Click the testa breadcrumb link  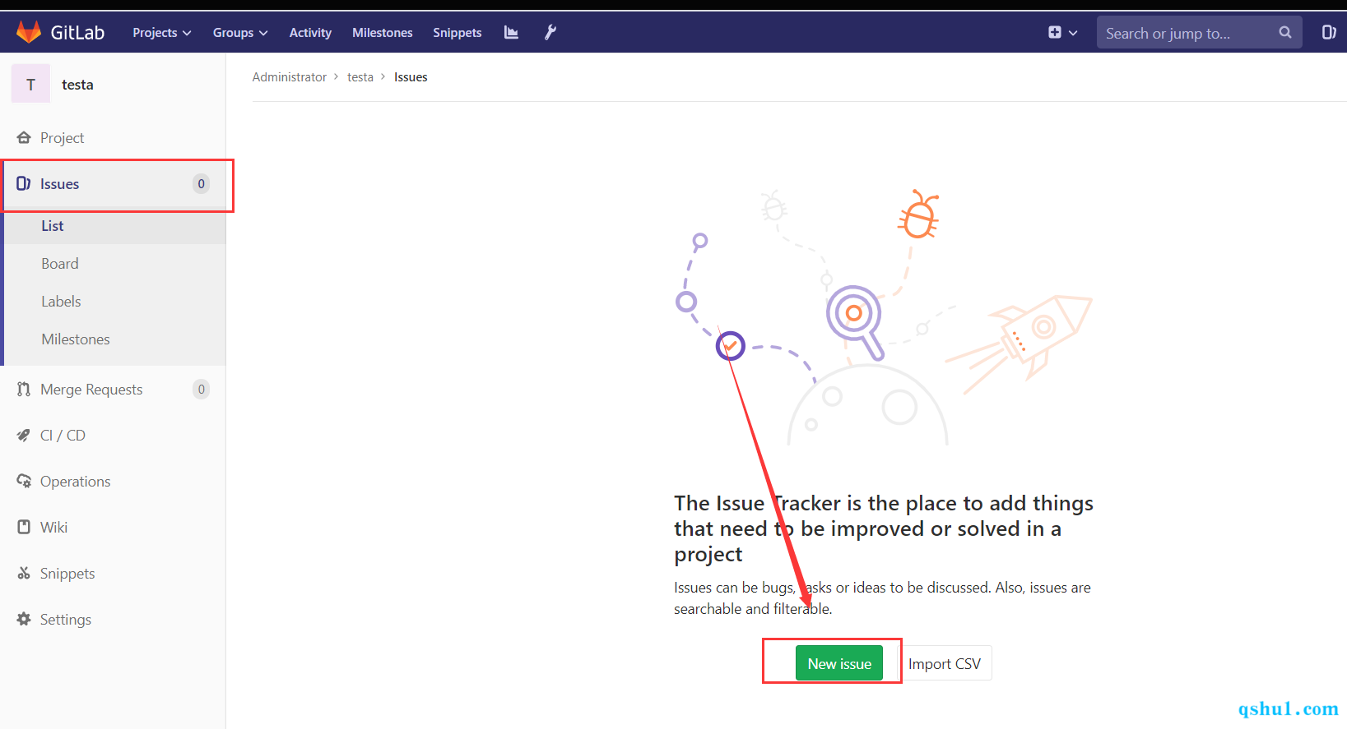point(360,77)
